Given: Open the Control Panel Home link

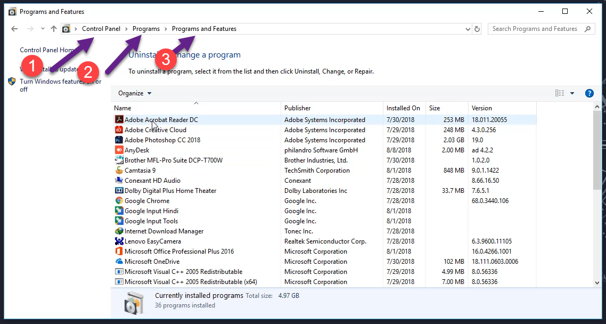Looking at the screenshot, I should (47, 50).
